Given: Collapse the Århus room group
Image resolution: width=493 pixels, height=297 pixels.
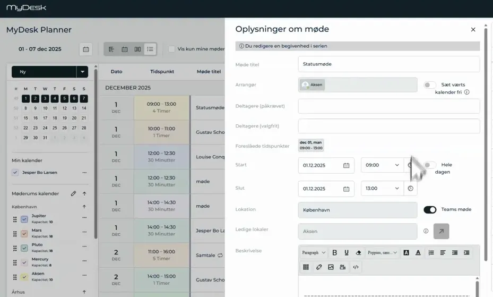Looking at the screenshot, I should pyautogui.click(x=84, y=292).
